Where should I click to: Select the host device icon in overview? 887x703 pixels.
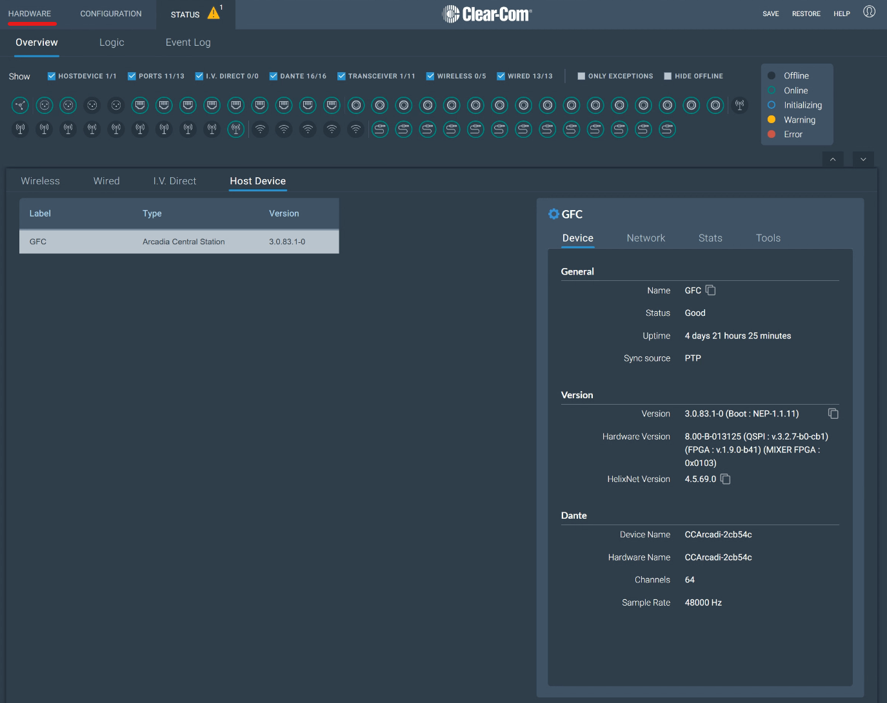click(21, 105)
